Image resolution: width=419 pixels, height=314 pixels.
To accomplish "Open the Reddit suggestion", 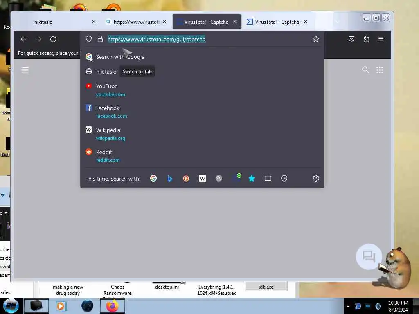I will point(202,156).
